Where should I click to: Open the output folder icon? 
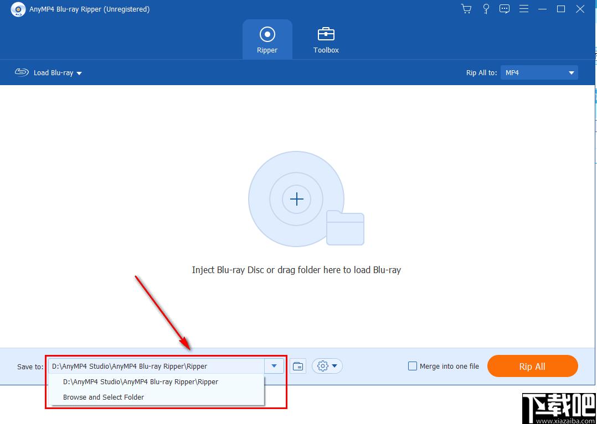(x=298, y=367)
